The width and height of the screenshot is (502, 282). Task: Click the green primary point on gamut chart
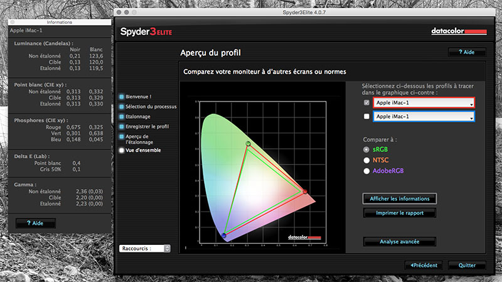(248, 144)
